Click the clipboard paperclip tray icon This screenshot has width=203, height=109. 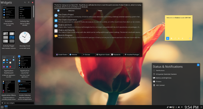(x=168, y=107)
